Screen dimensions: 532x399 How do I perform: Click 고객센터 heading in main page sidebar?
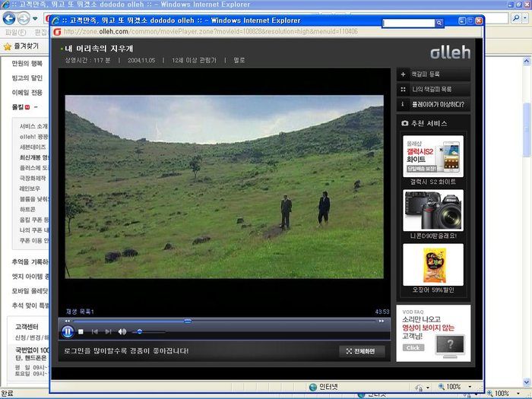click(27, 327)
